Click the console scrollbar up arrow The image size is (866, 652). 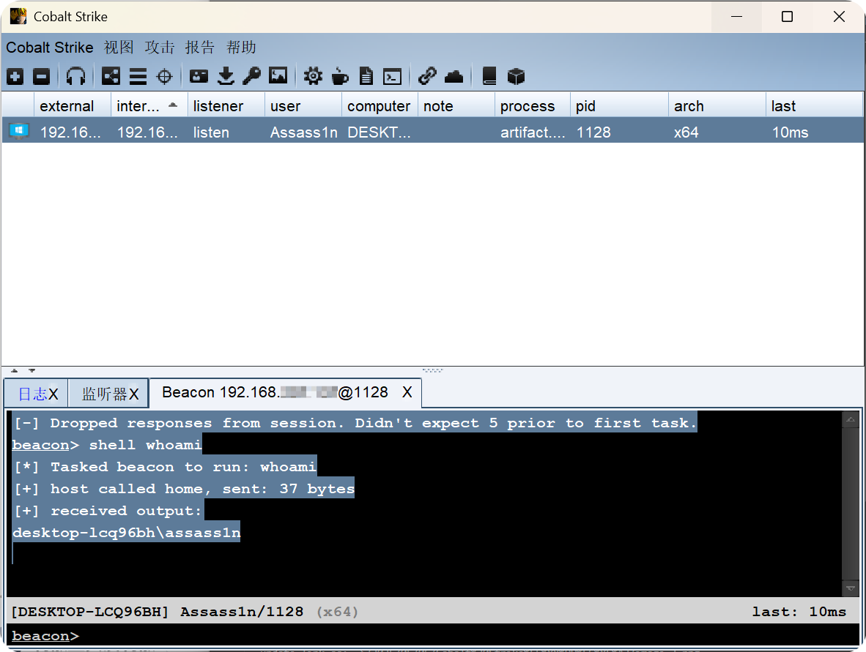coord(851,420)
